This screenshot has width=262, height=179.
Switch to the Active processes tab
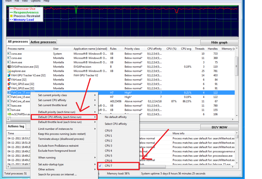tap(43, 42)
